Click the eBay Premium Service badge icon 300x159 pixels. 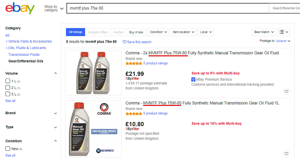pos(193,79)
